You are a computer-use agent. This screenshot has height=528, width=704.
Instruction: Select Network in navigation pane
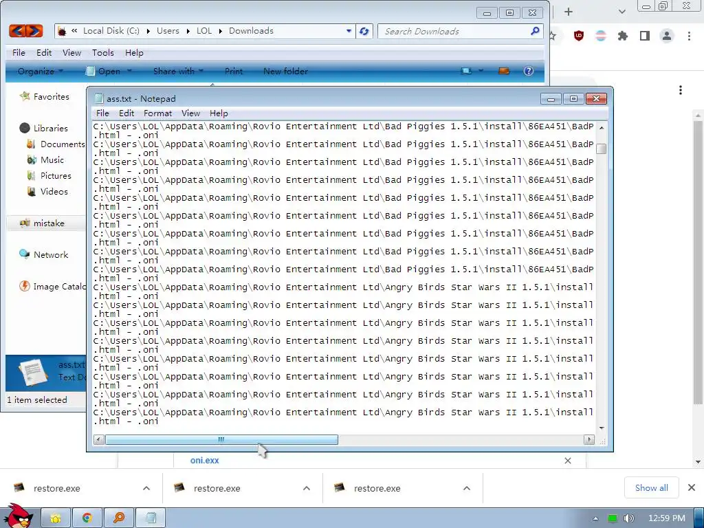tap(51, 254)
